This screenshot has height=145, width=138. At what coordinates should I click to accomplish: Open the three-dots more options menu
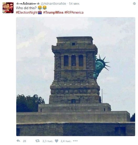coord(75,141)
